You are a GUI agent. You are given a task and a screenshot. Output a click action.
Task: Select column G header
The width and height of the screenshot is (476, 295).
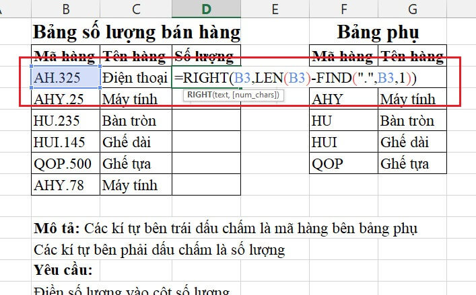[x=412, y=9]
